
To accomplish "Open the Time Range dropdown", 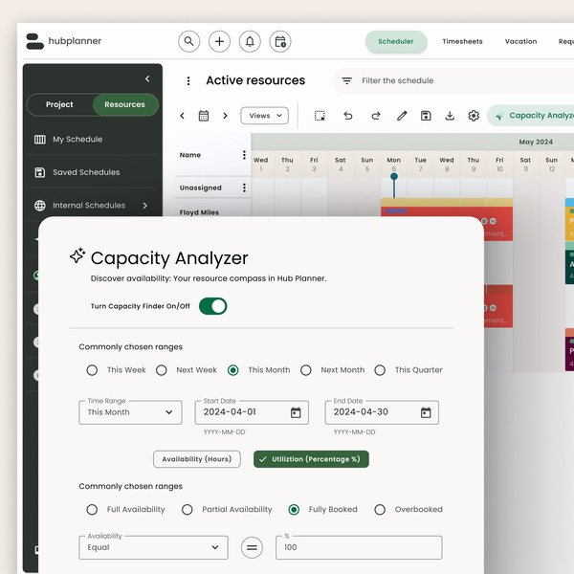I will pyautogui.click(x=130, y=412).
